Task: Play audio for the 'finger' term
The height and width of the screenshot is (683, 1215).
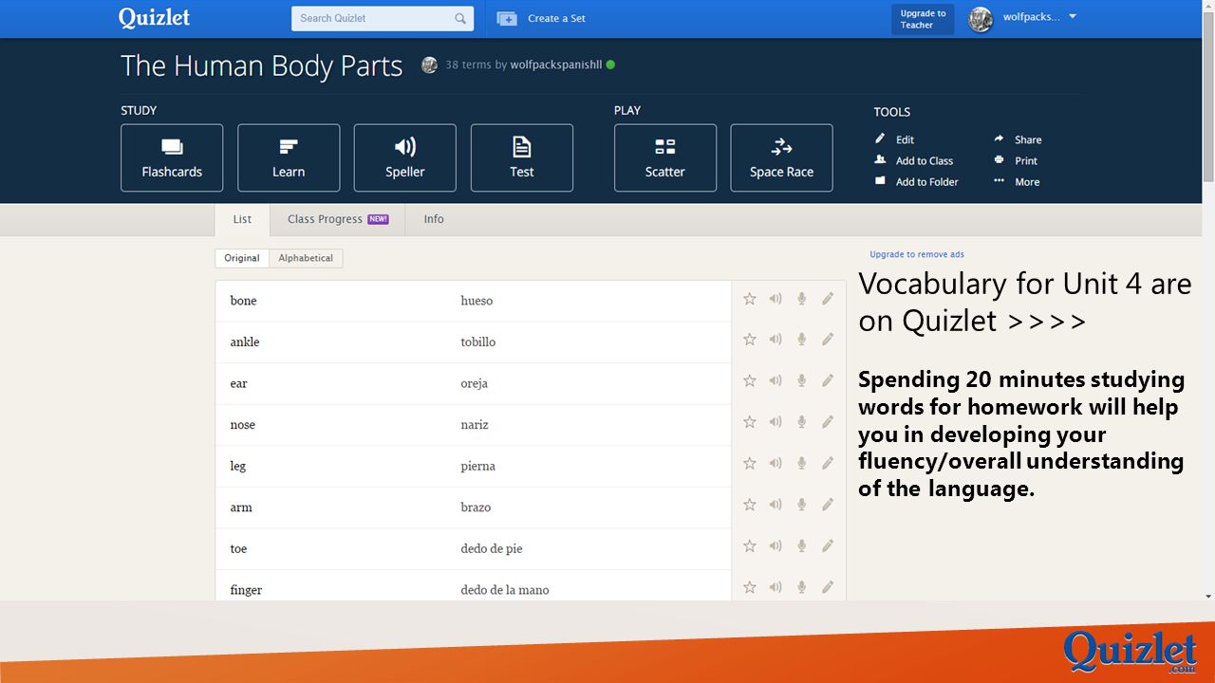Action: pyautogui.click(x=776, y=587)
